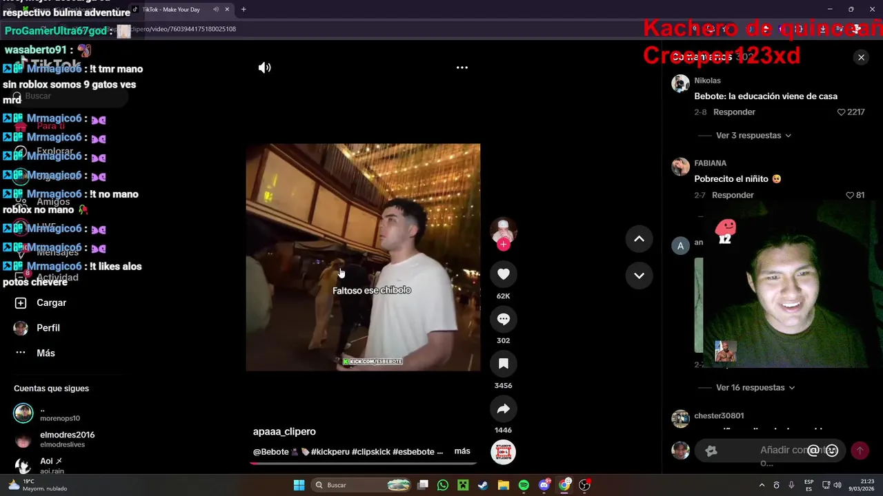Close the comments panel
The image size is (883, 496).
coord(861,57)
